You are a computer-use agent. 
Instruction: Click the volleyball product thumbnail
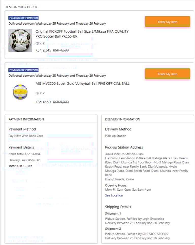pyautogui.click(x=20, y=92)
